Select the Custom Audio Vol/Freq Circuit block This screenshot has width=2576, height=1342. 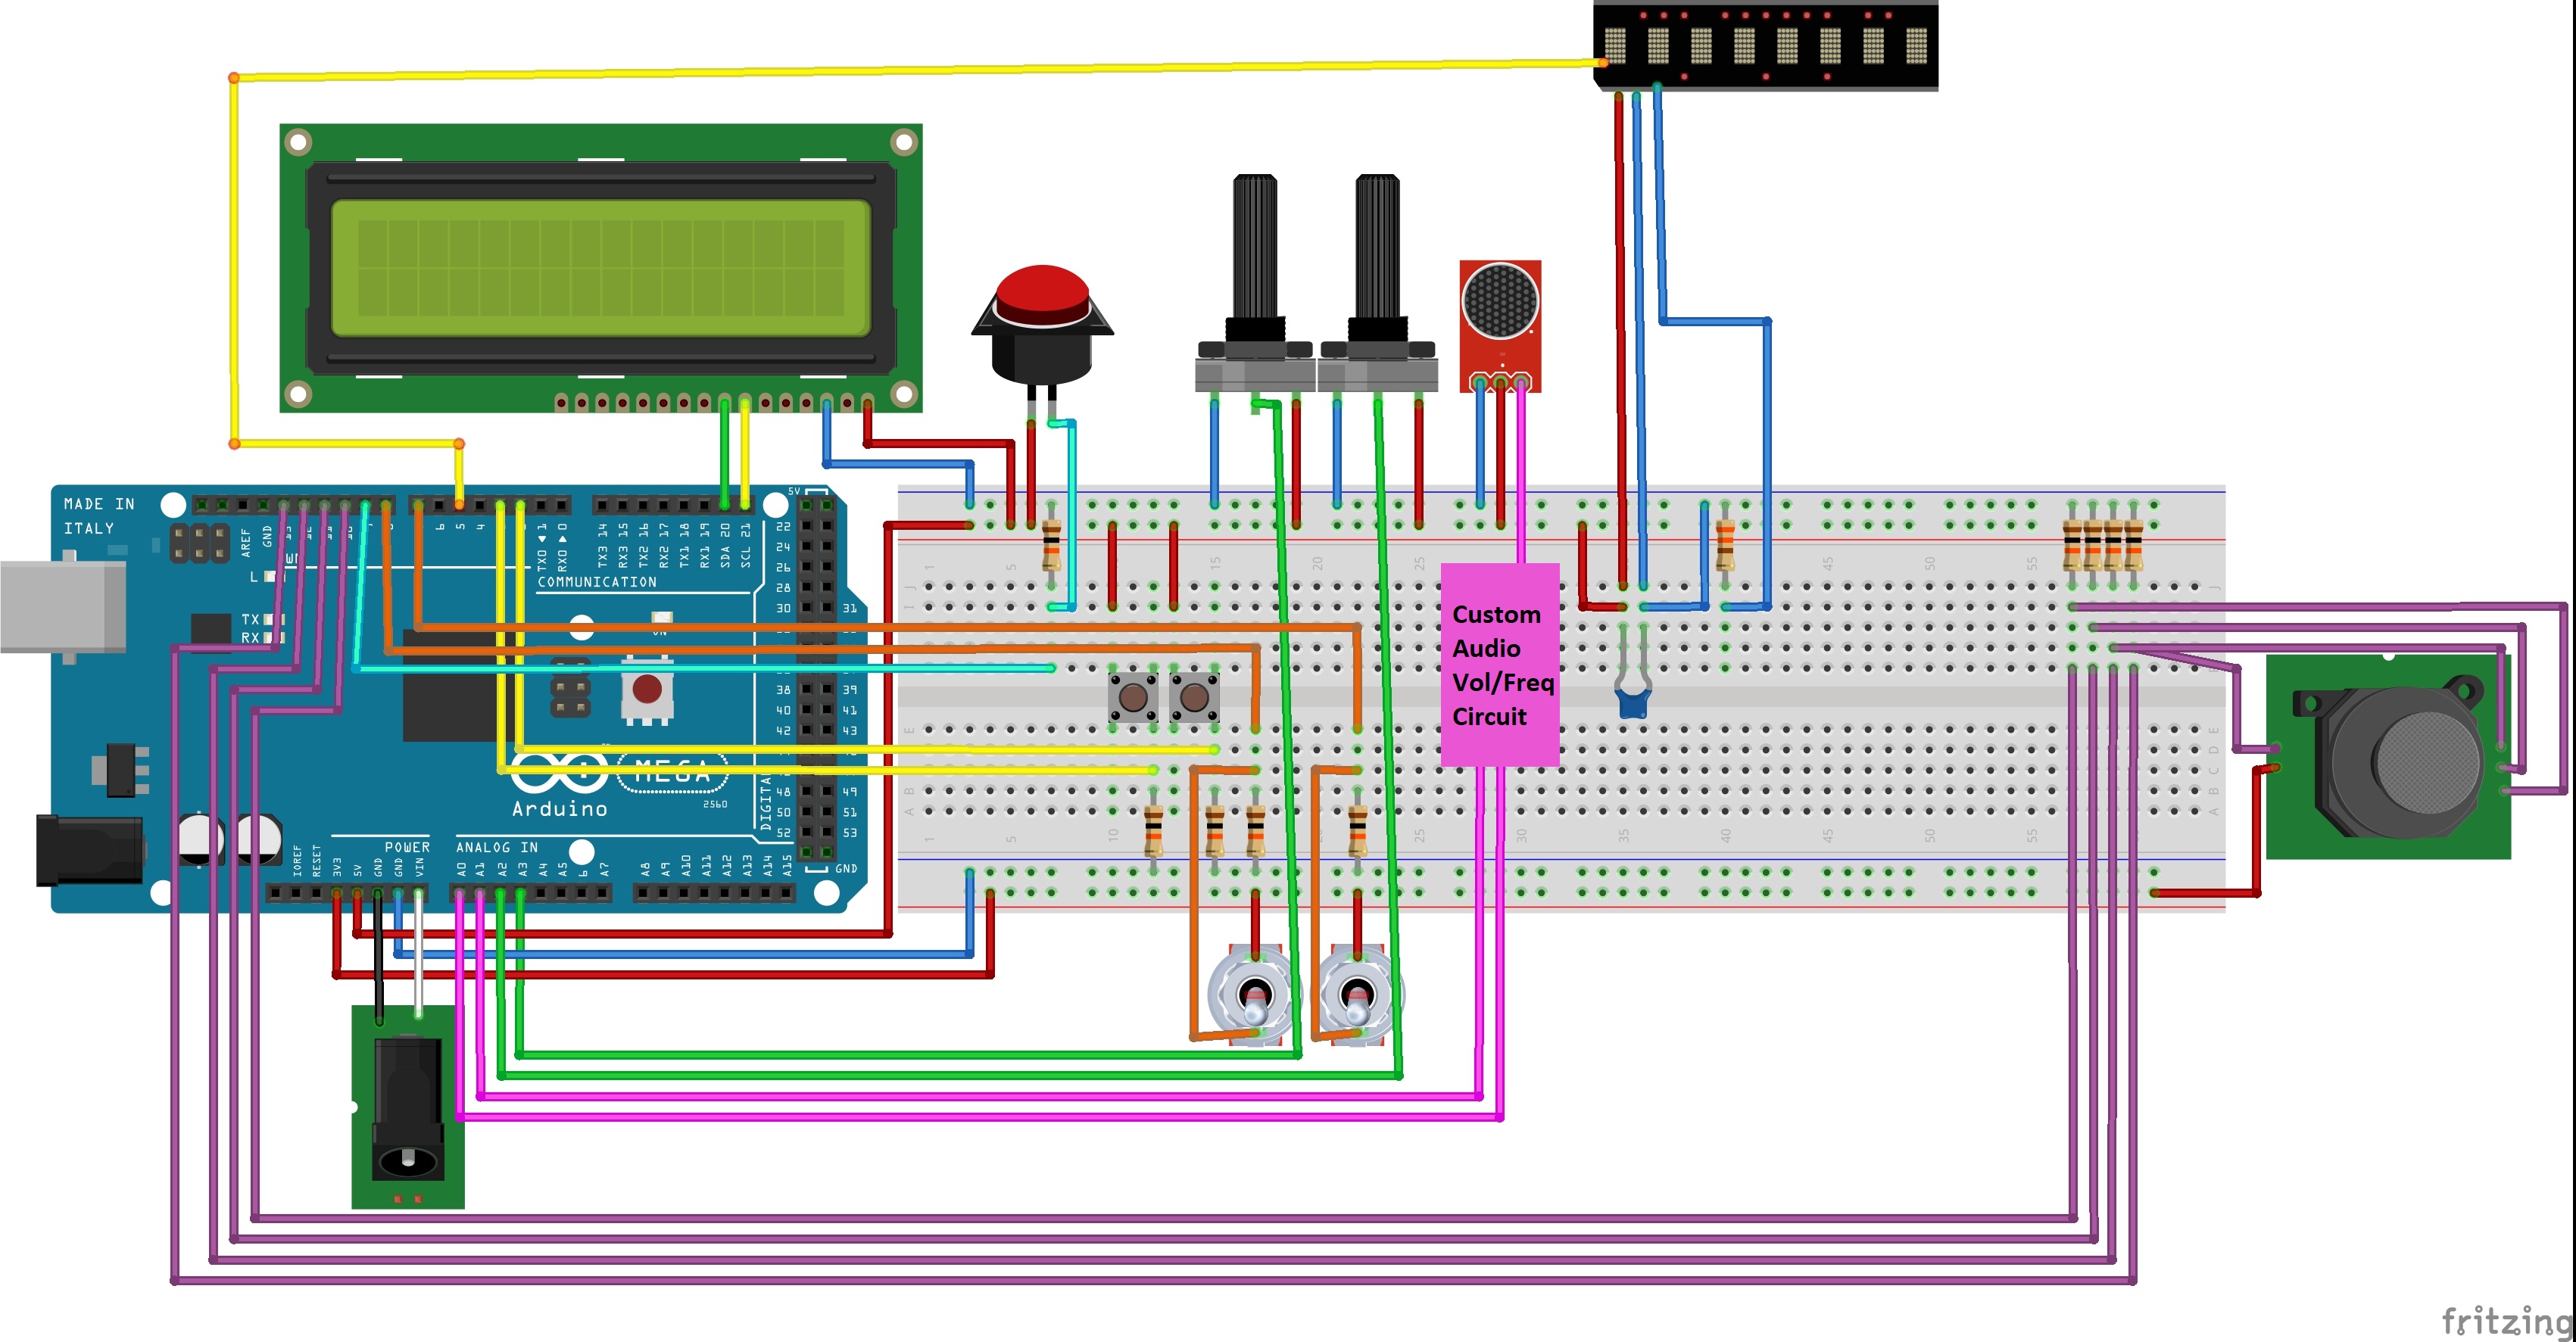click(x=1500, y=665)
